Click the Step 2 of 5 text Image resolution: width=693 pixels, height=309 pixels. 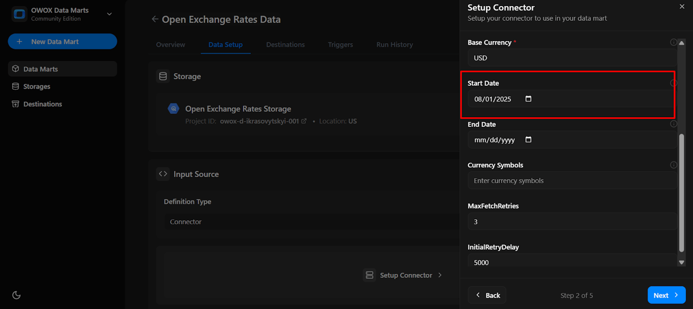click(x=577, y=295)
